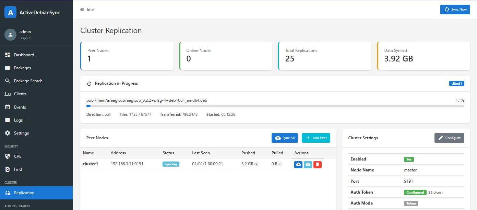Click the Logout link under admin
The height and width of the screenshot is (210, 477).
click(25, 38)
